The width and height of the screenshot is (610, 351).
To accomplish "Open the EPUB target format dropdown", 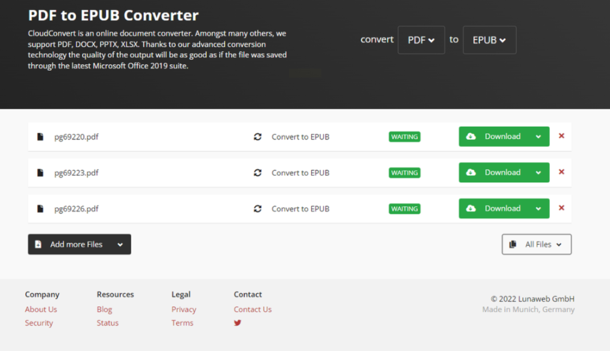I will 489,40.
